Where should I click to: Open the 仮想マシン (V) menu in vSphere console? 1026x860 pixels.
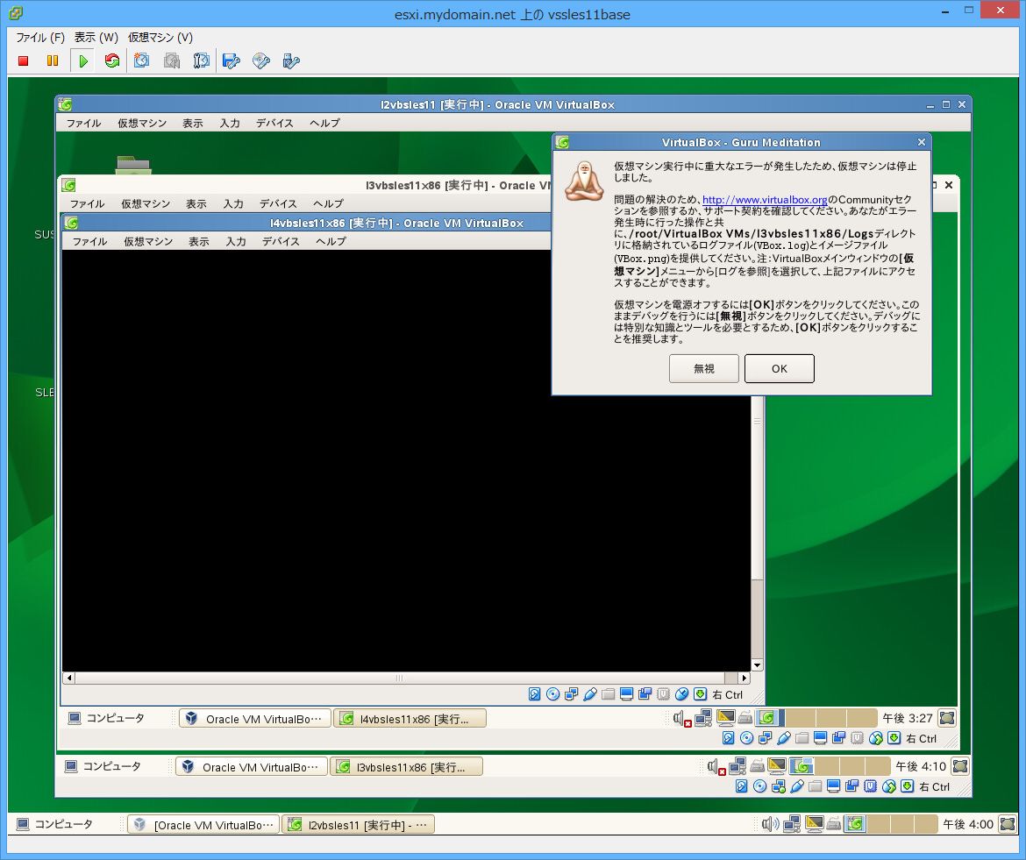coord(160,38)
